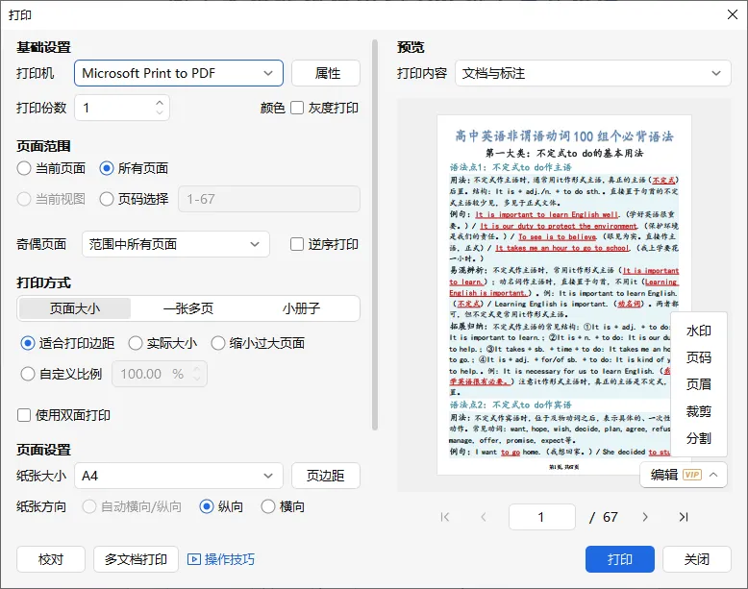Enable 灰度打印 grayscale checkbox
The height and width of the screenshot is (589, 748).
tap(297, 108)
